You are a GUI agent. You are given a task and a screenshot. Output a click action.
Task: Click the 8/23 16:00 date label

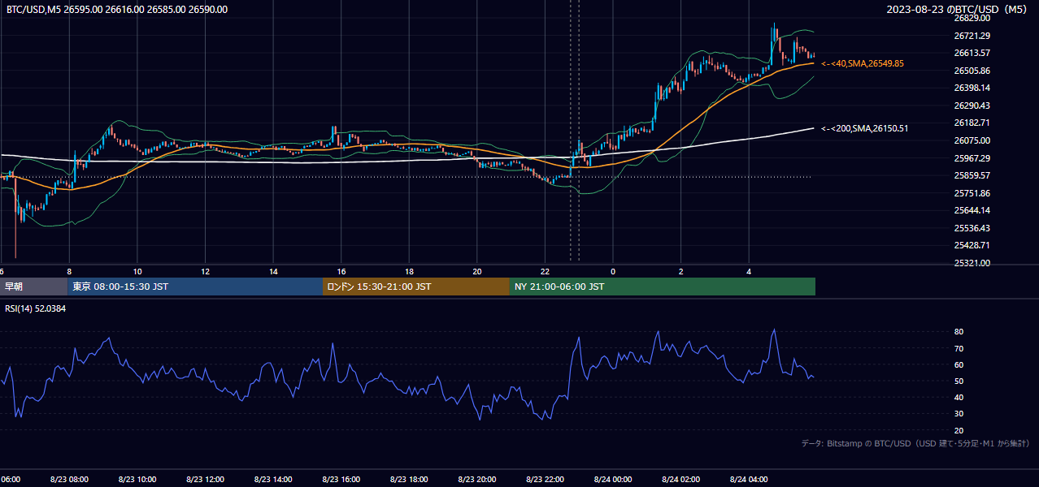click(341, 480)
